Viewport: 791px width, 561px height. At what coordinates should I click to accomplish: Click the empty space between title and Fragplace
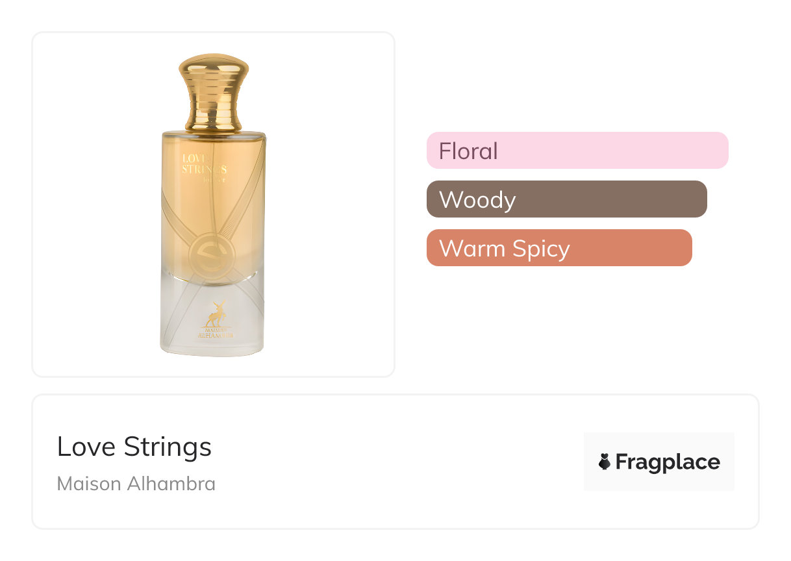click(396, 462)
